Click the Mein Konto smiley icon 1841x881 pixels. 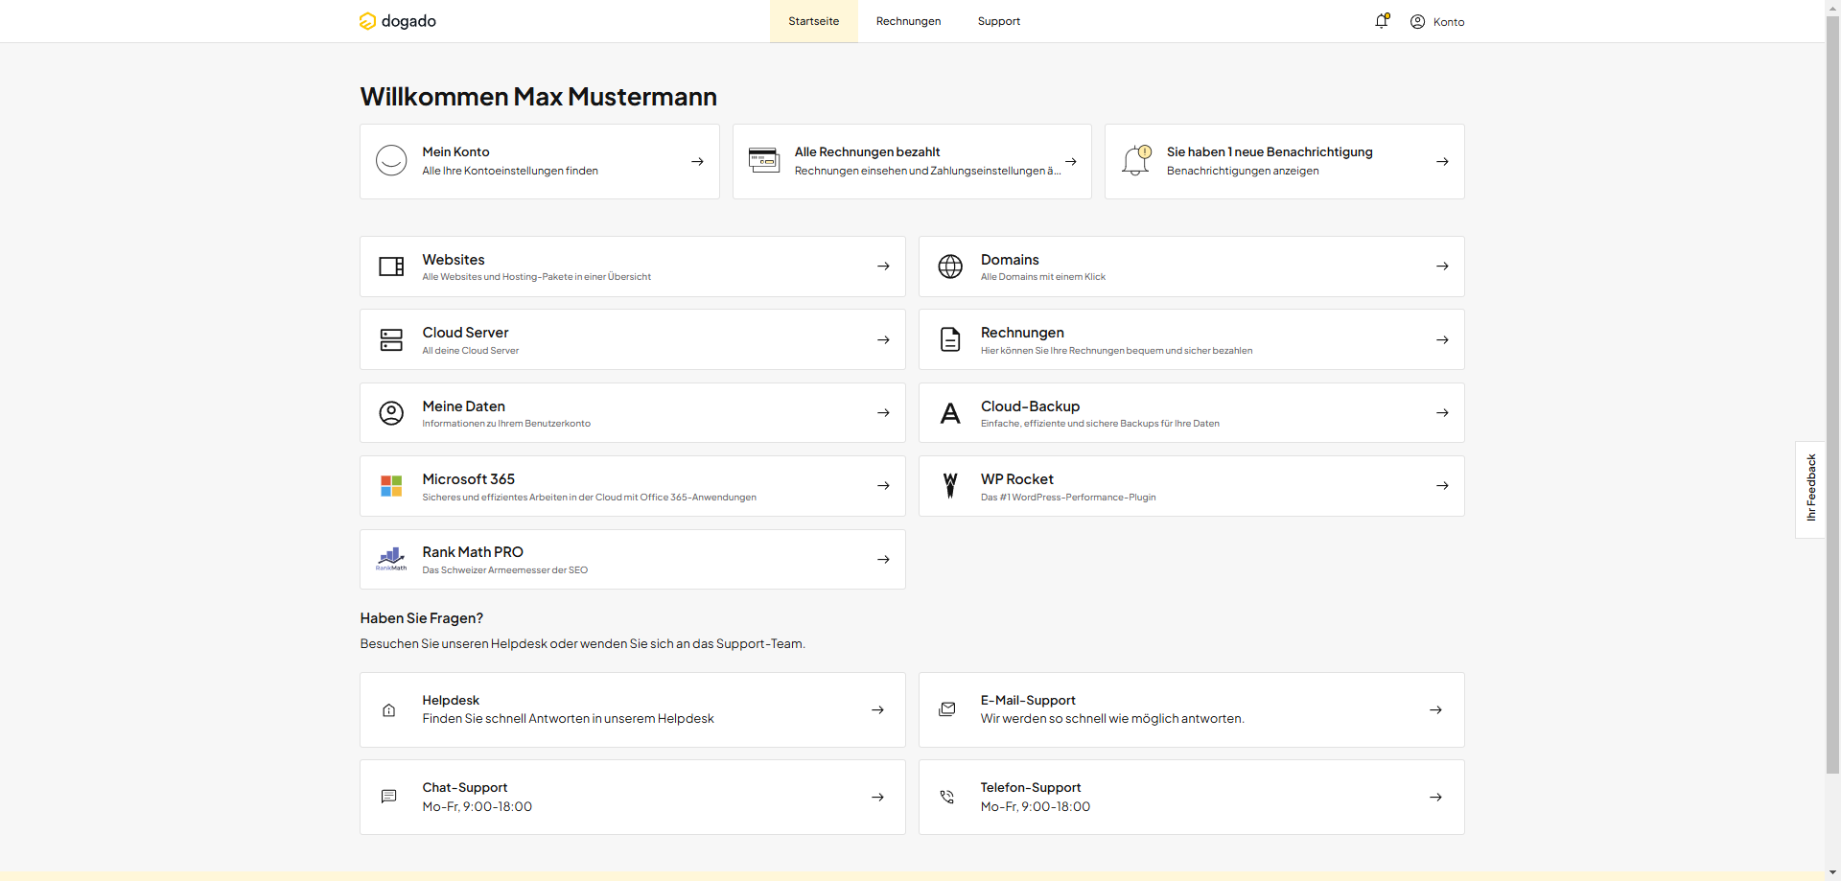[x=391, y=161]
